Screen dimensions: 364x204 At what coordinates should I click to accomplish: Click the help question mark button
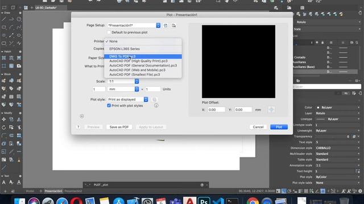coord(78,127)
